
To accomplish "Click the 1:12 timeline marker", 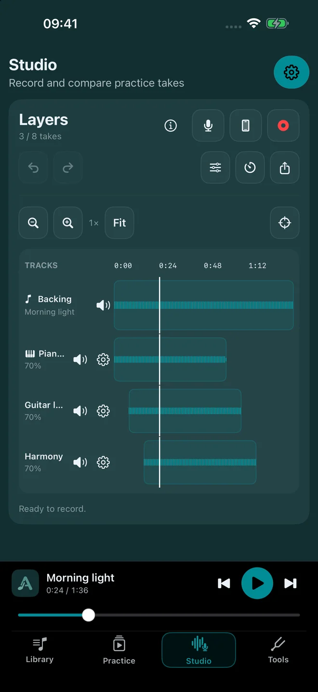I will click(257, 265).
